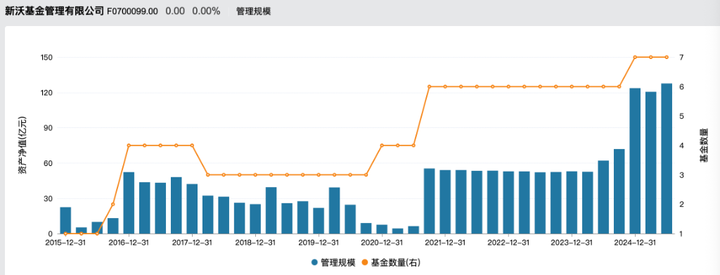Click the blue bar at 2021-12-31
This screenshot has height=275, width=720.
point(445,202)
